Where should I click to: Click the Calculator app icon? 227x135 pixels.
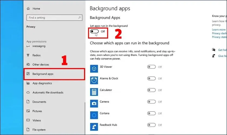pyautogui.click(x=94, y=92)
